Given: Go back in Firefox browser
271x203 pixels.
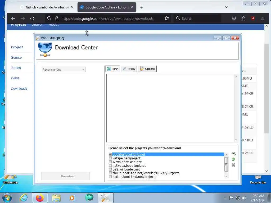Looking at the screenshot, I should pos(13,19).
